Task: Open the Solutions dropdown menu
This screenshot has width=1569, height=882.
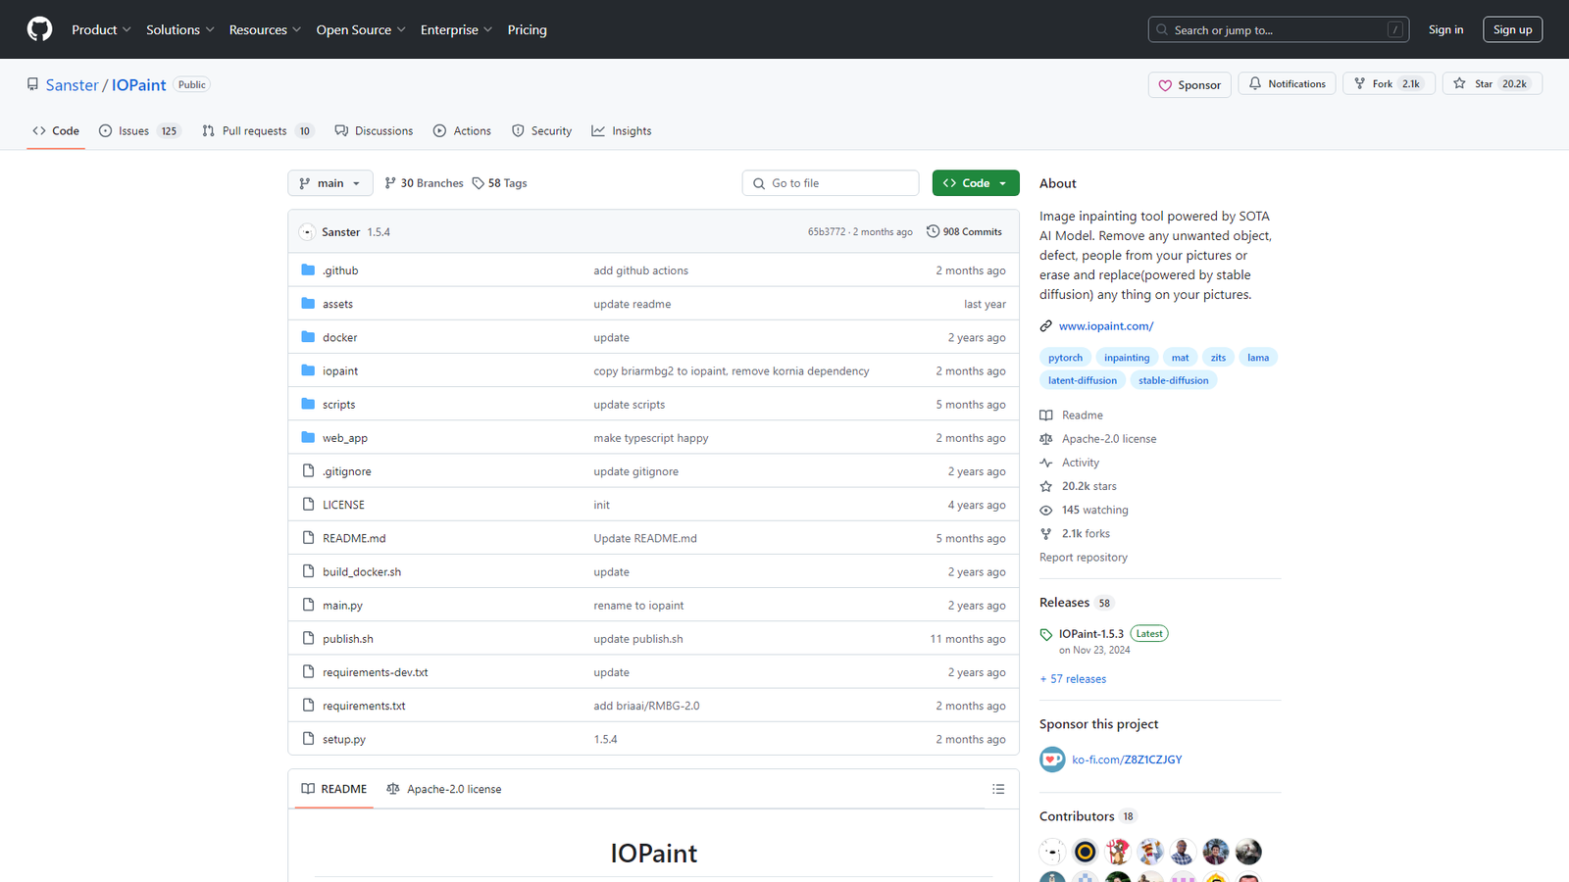Action: point(179,29)
